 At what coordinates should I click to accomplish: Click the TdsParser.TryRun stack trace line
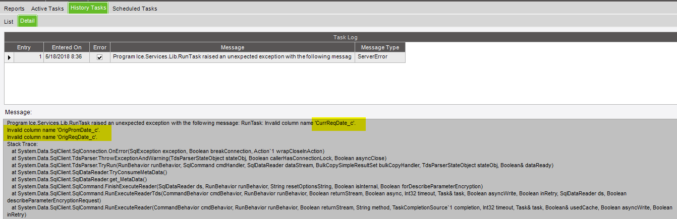(x=283, y=165)
